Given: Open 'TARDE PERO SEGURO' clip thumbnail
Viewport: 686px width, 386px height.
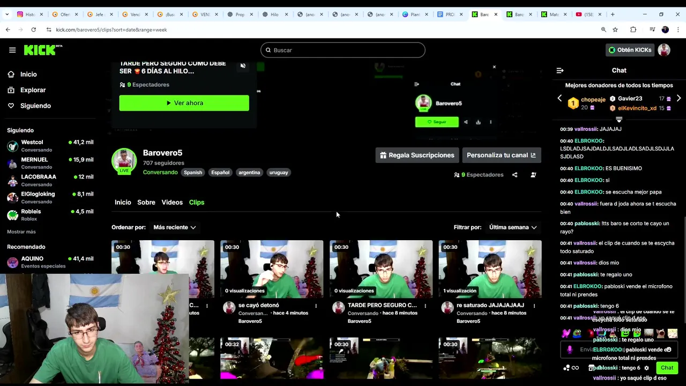Looking at the screenshot, I should click(381, 269).
